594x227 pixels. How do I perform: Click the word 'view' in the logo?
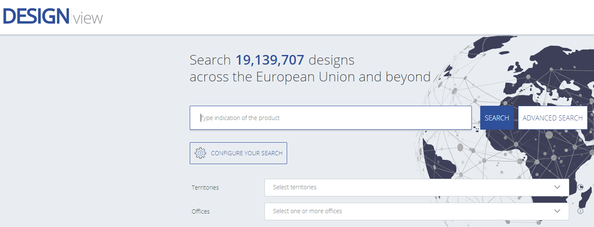(88, 18)
